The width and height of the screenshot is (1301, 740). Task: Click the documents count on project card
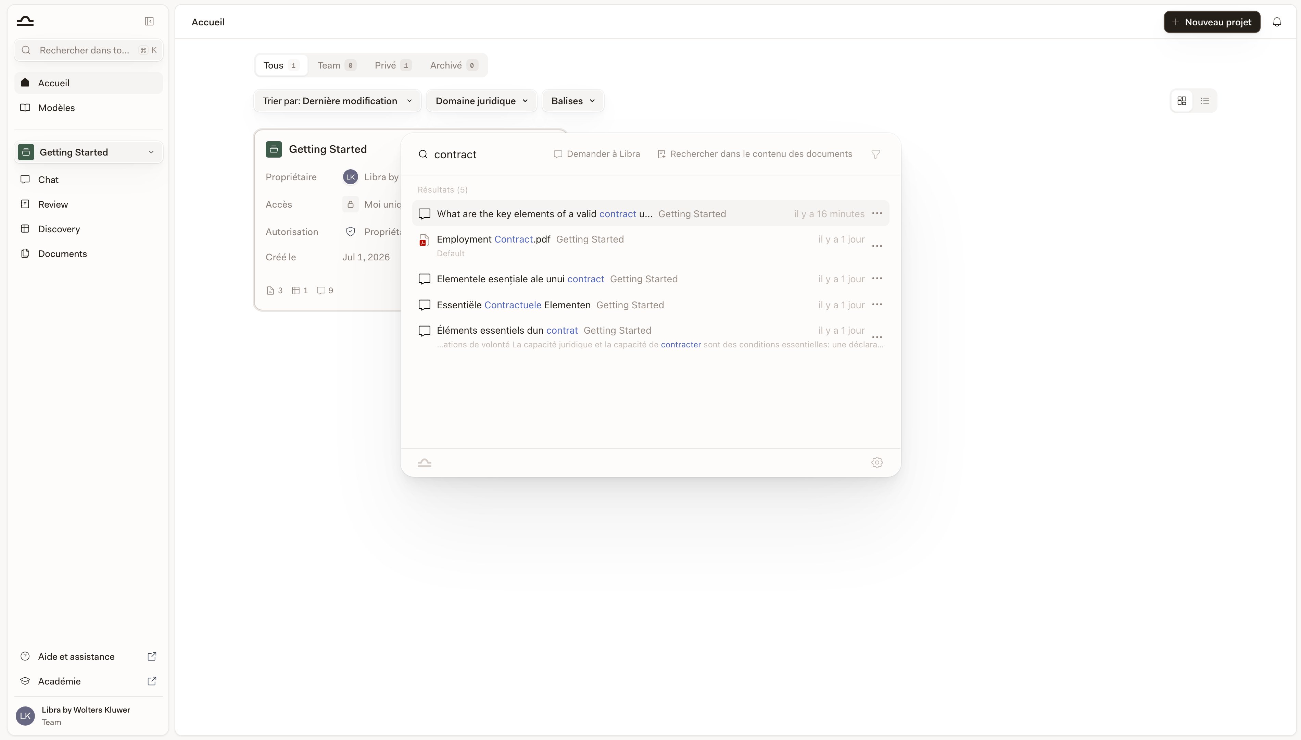coord(275,290)
